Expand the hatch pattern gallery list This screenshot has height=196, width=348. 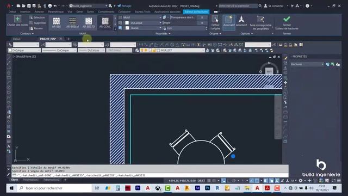(115, 29)
